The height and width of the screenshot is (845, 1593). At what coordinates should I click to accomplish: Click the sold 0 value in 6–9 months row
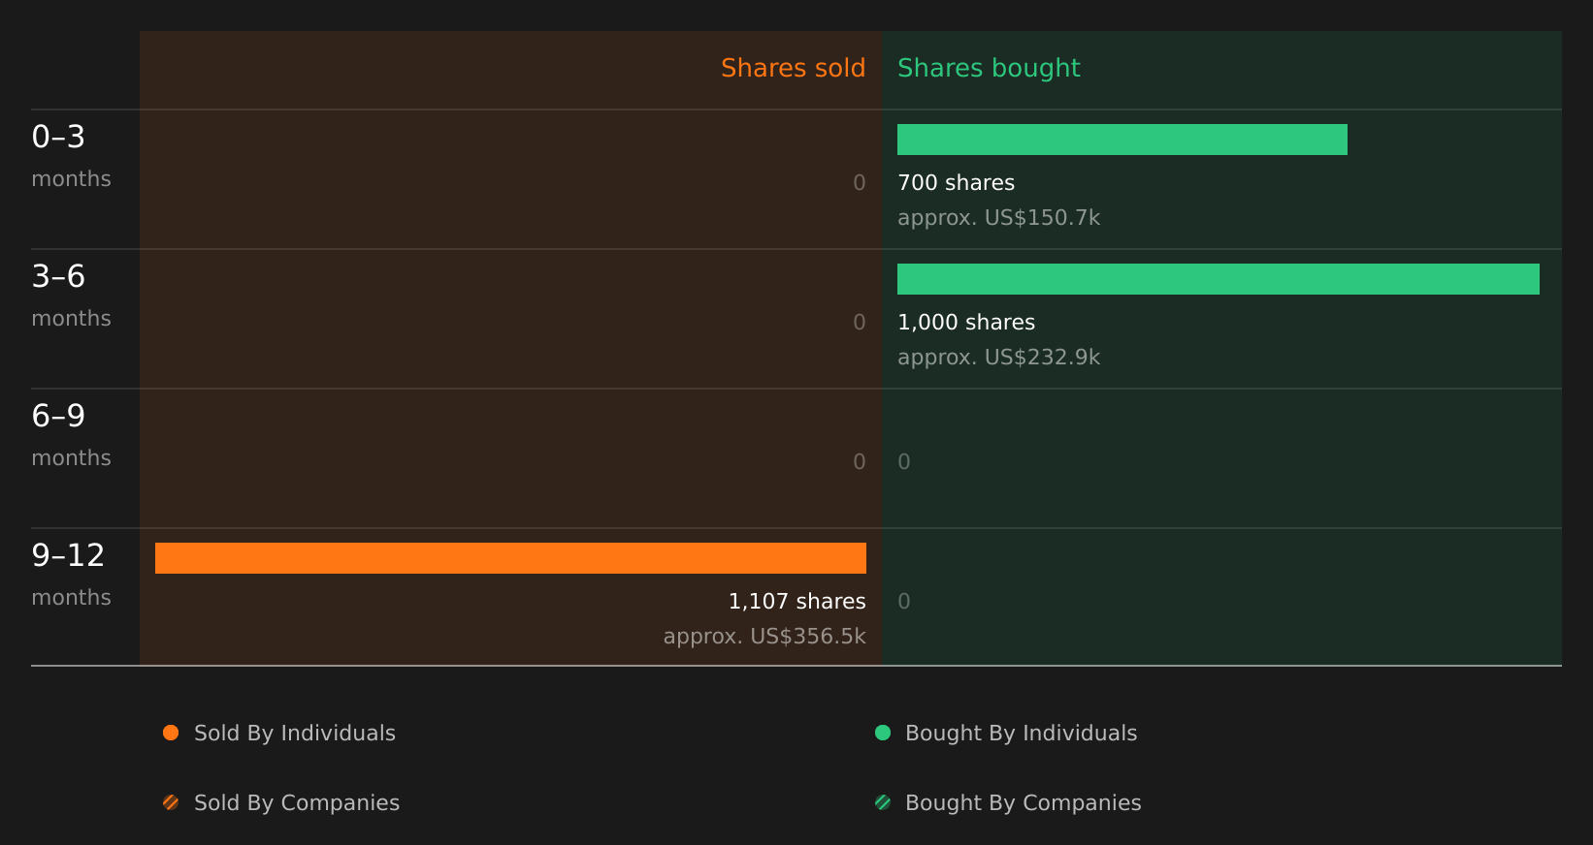point(860,462)
